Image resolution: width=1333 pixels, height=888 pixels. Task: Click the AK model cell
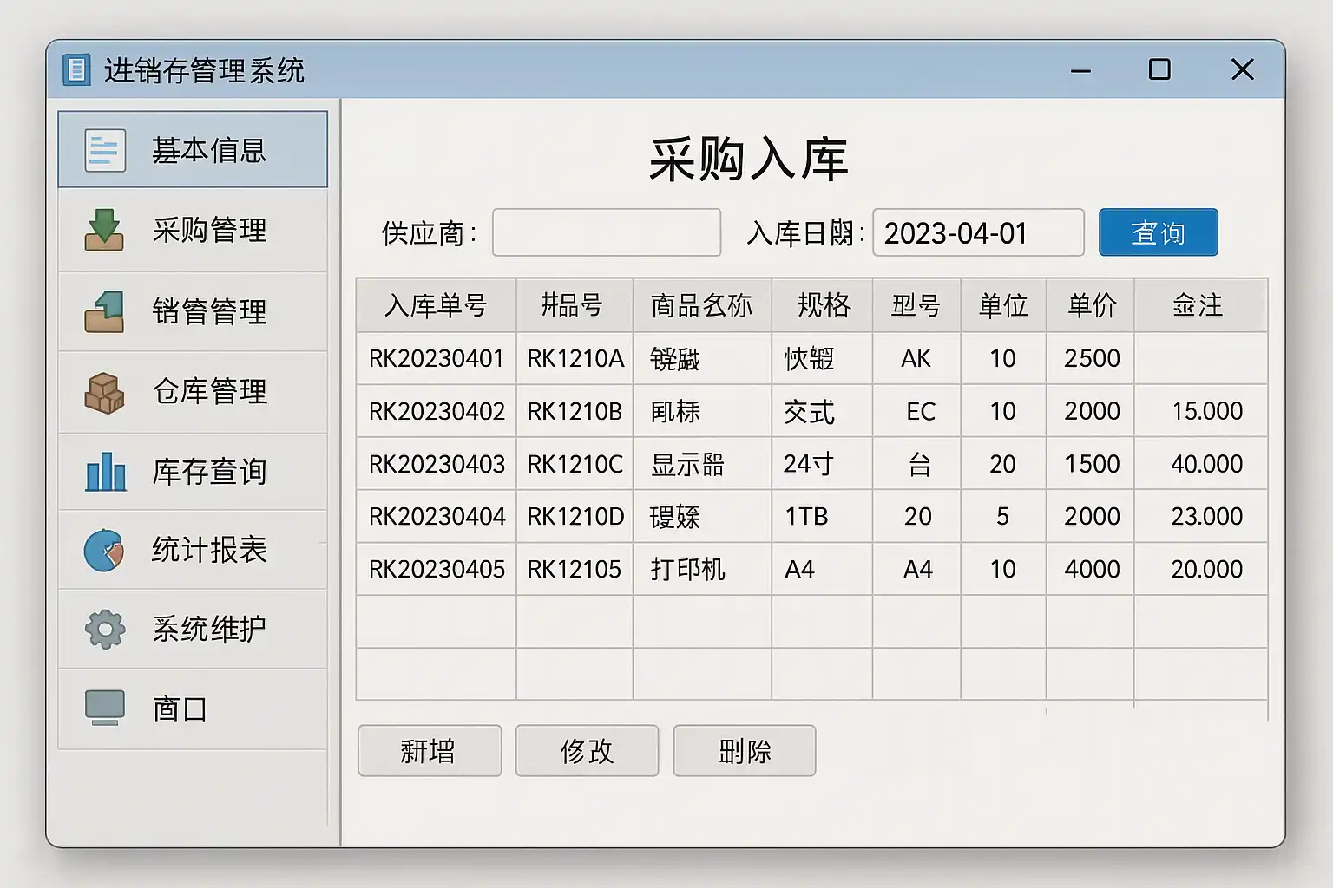tap(916, 358)
